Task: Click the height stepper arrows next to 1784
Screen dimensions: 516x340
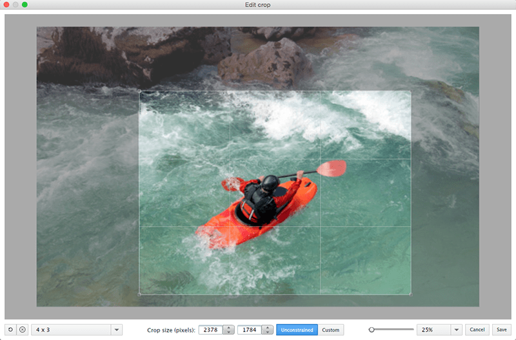Action: [x=268, y=330]
